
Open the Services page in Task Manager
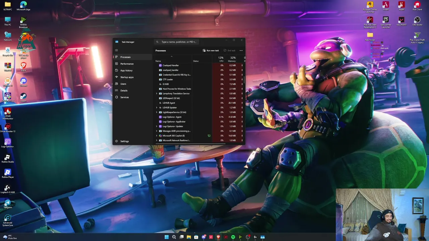coord(133,97)
